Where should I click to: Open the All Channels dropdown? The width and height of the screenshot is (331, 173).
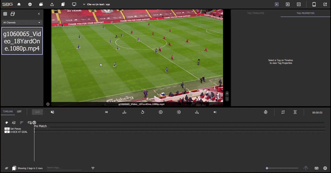pos(22,22)
